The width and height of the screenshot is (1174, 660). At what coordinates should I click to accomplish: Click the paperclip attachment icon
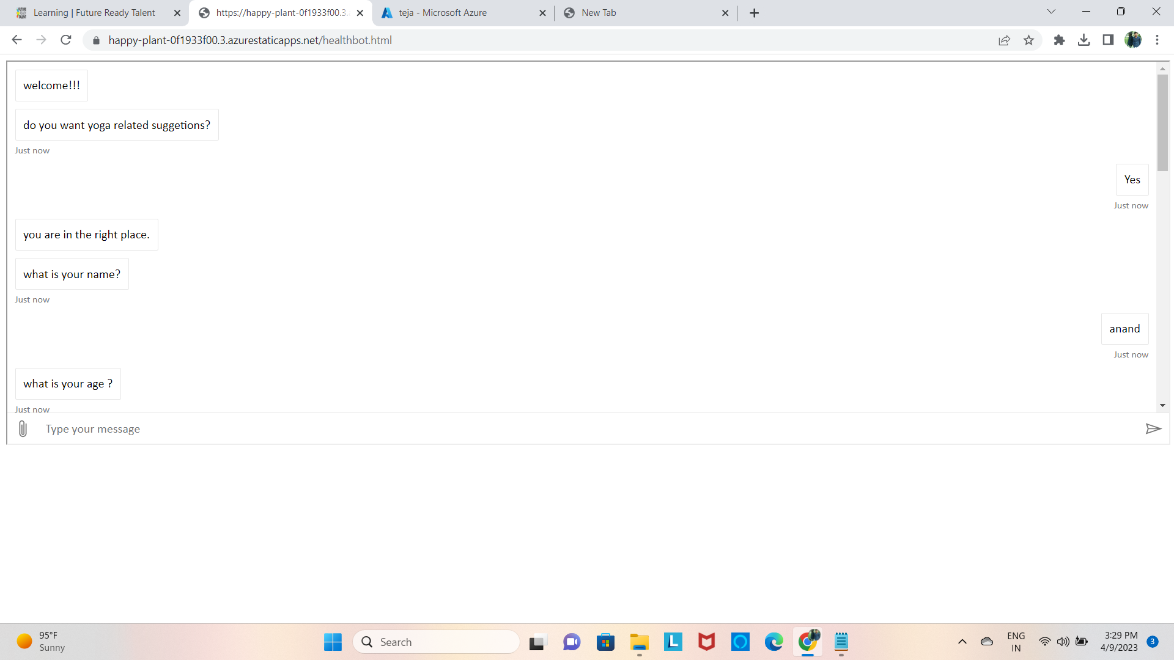23,429
